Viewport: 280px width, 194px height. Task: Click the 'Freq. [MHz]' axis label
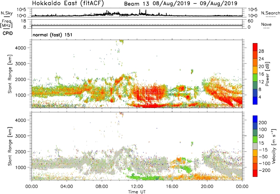pos(7,24)
